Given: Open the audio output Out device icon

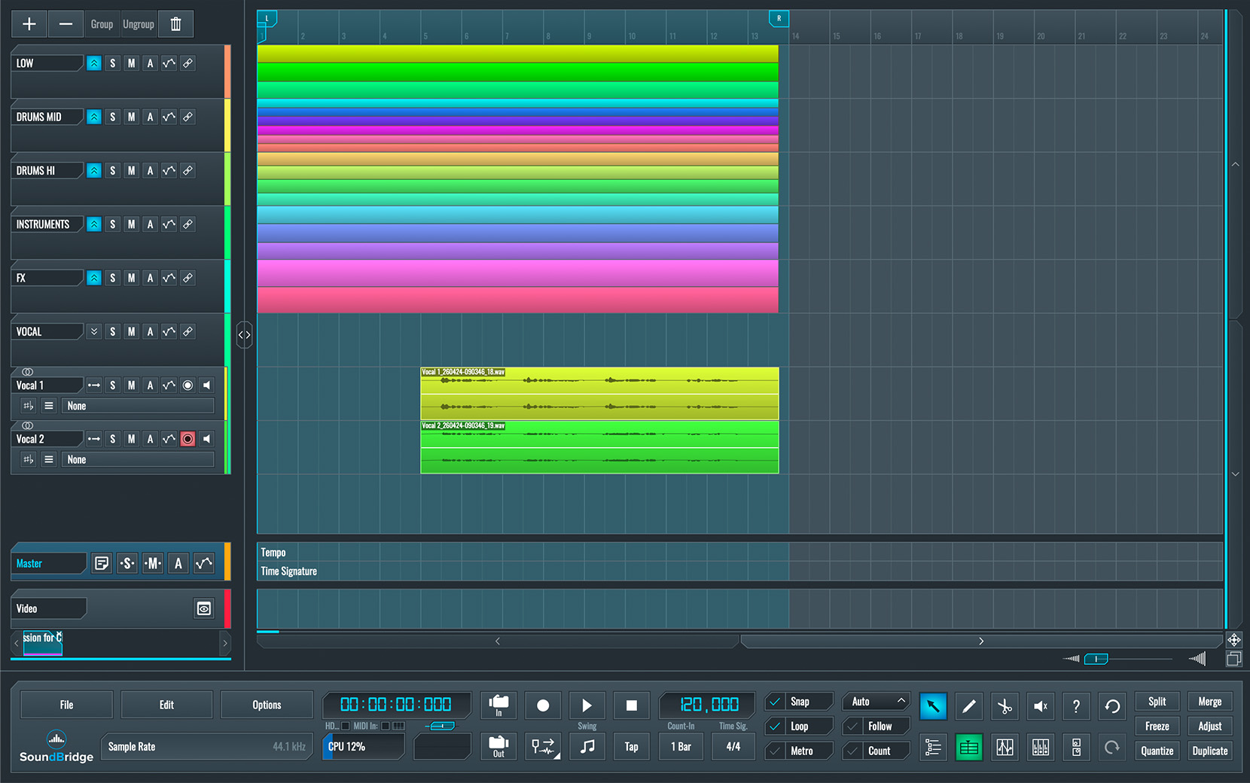Looking at the screenshot, I should [x=498, y=746].
